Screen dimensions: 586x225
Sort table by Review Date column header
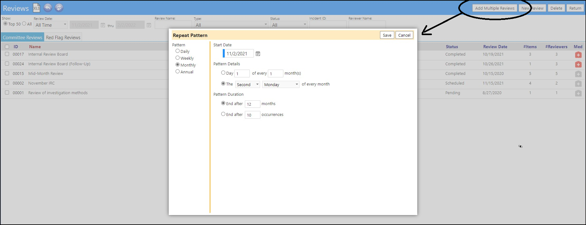(x=495, y=47)
